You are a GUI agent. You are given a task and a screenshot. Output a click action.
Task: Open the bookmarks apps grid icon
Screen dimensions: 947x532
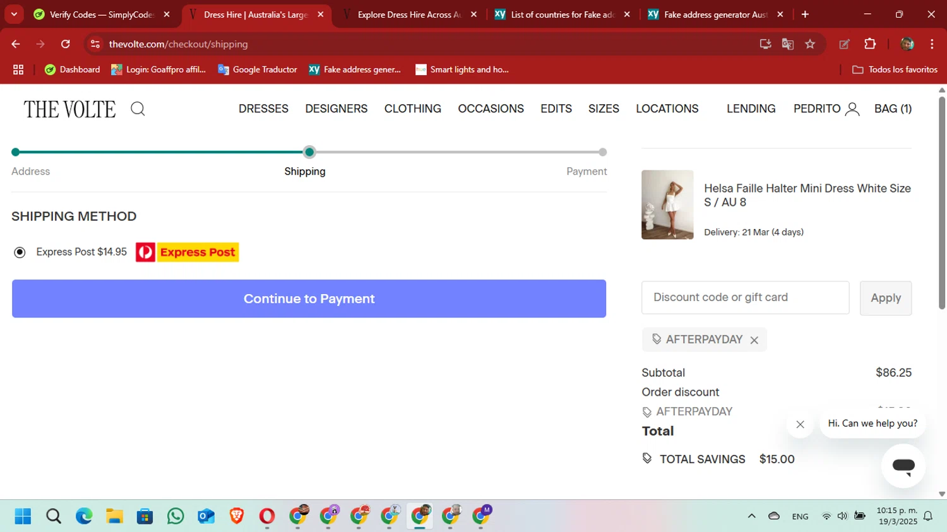pos(18,69)
